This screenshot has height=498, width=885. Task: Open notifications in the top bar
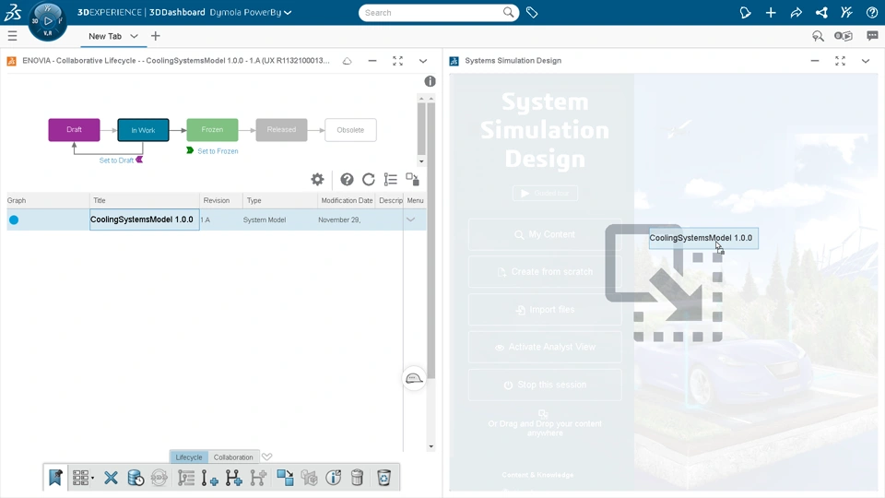[745, 12]
